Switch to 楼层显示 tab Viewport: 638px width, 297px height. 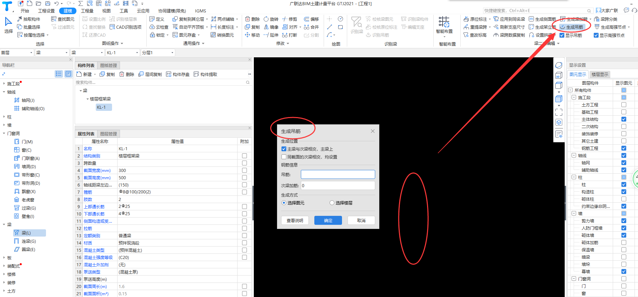coord(600,74)
